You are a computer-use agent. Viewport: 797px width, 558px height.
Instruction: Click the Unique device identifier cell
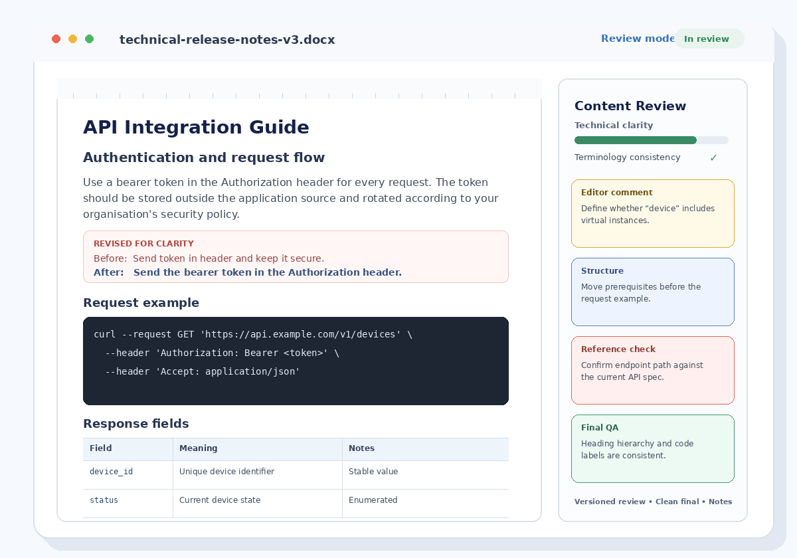coord(258,475)
